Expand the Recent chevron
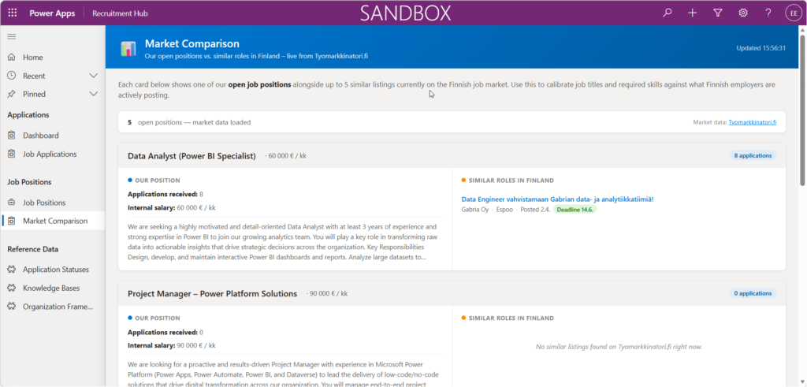Screen dimensions: 807x387 click(94, 76)
